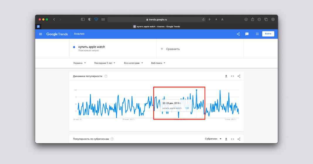Image resolution: width=313 pixels, height=164 pixels.
Task: Click the embed code icon for the chart
Action: point(232,76)
